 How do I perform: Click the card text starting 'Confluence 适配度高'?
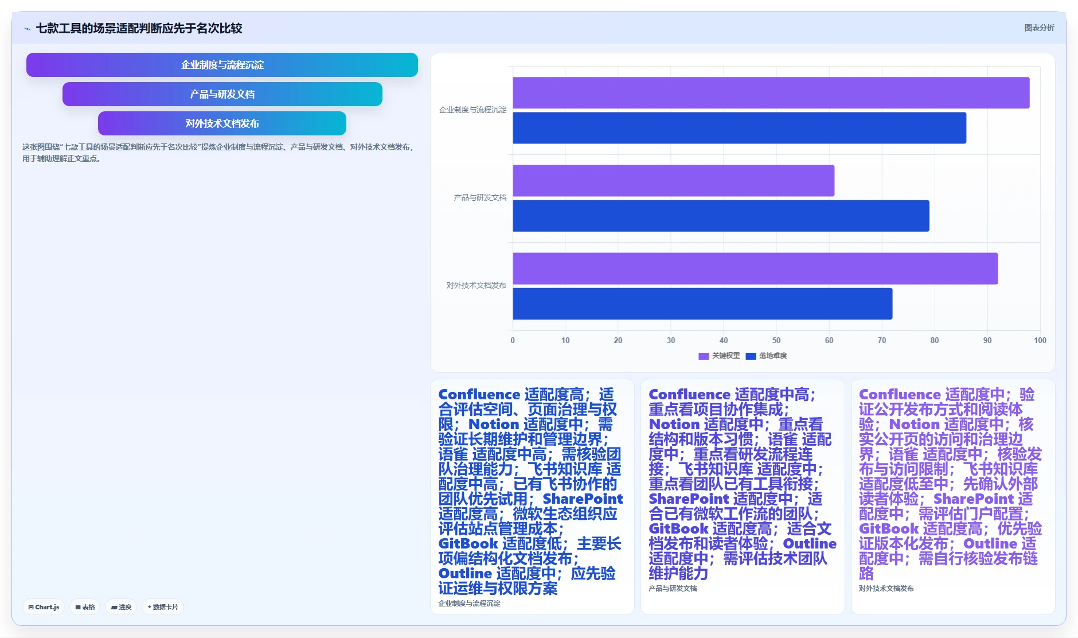[530, 491]
